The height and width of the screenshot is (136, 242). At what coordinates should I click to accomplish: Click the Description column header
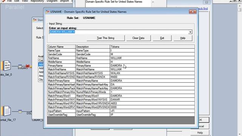click(x=93, y=47)
